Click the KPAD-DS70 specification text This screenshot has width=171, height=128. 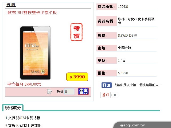click(x=127, y=35)
